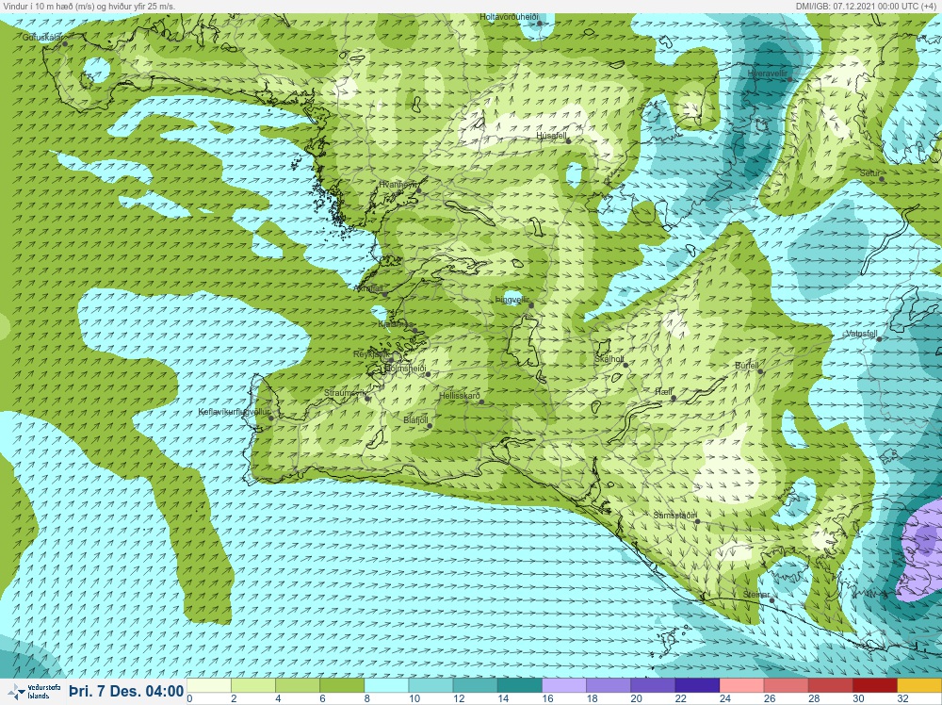Click the Vatnsfell station label

[x=861, y=334]
